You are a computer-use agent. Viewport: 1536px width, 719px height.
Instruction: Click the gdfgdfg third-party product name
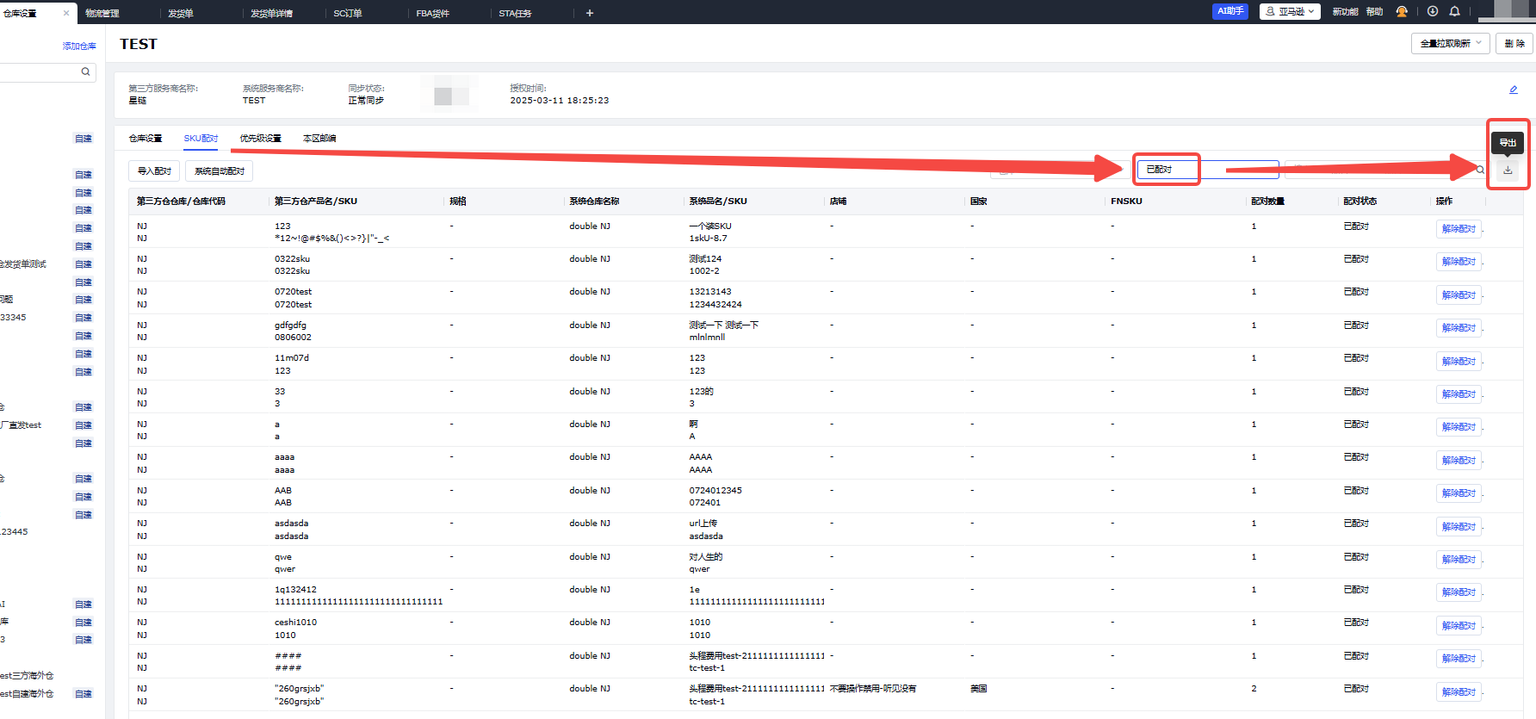coord(290,325)
